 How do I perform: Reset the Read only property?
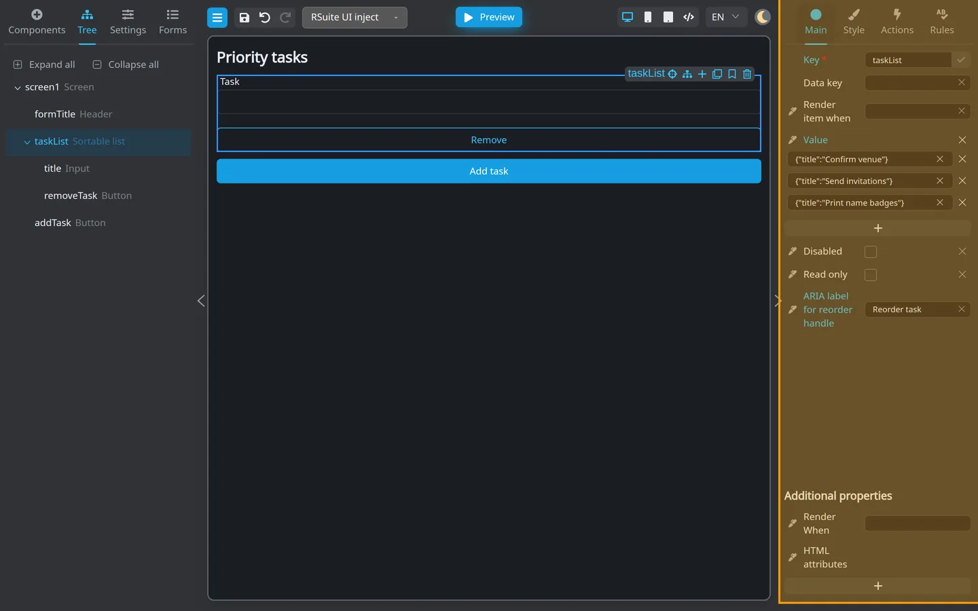[962, 274]
